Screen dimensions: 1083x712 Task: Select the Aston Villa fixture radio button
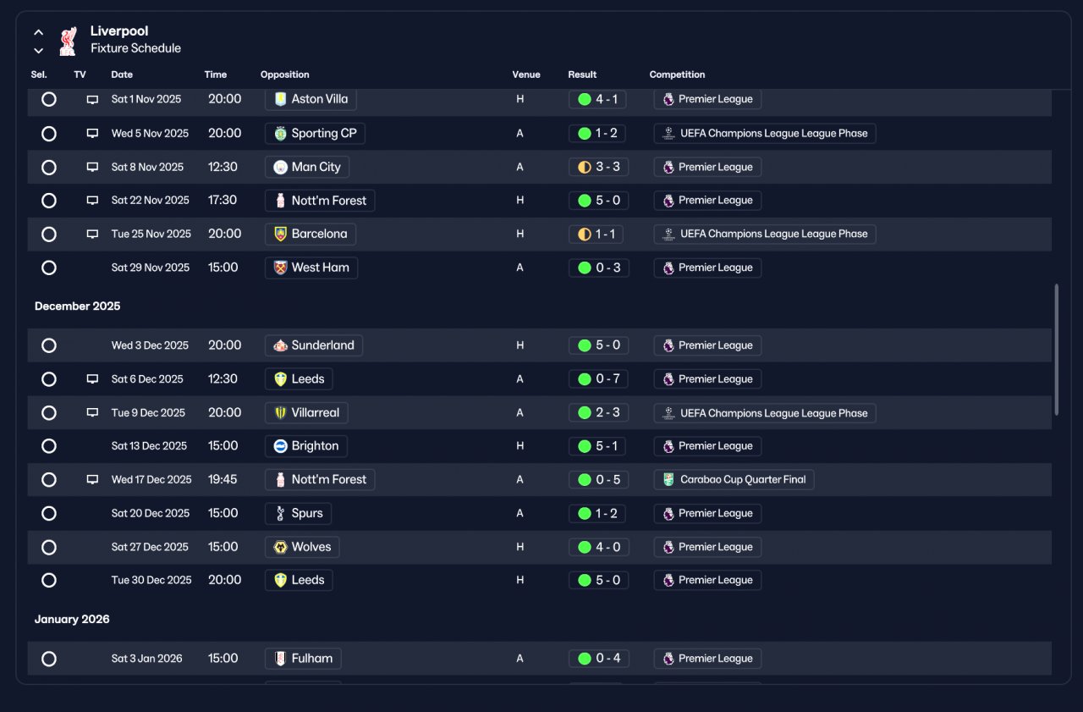[x=49, y=99]
